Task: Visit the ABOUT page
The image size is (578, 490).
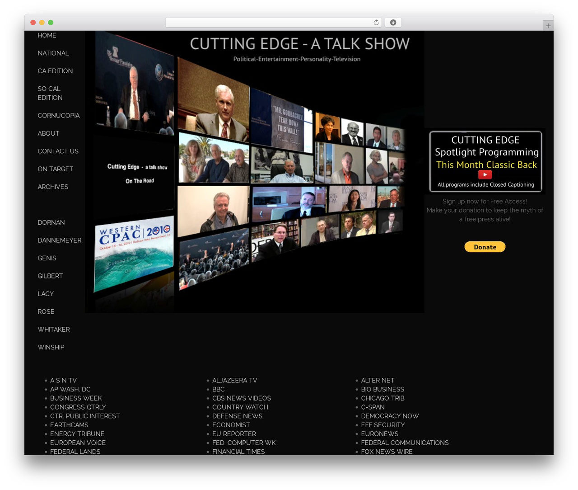Action: pos(48,133)
